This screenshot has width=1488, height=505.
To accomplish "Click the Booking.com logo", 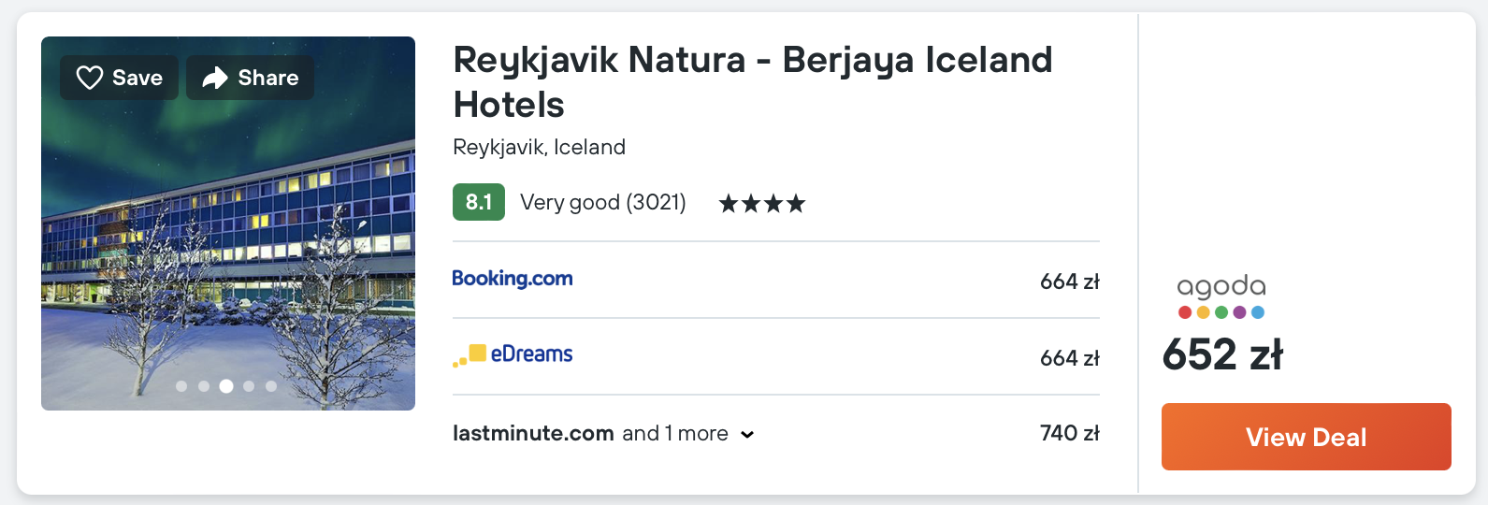I will [513, 279].
